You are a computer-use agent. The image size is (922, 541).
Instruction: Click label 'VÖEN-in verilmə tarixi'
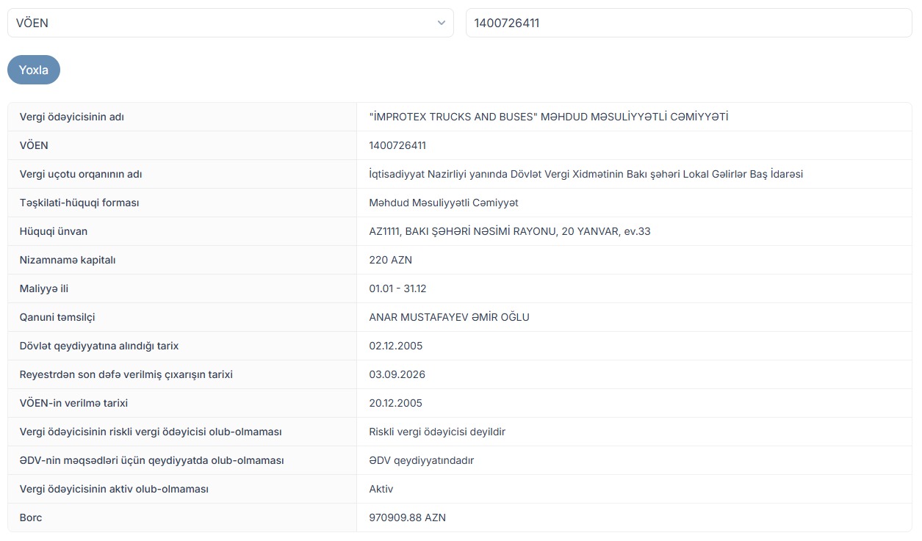(x=74, y=403)
